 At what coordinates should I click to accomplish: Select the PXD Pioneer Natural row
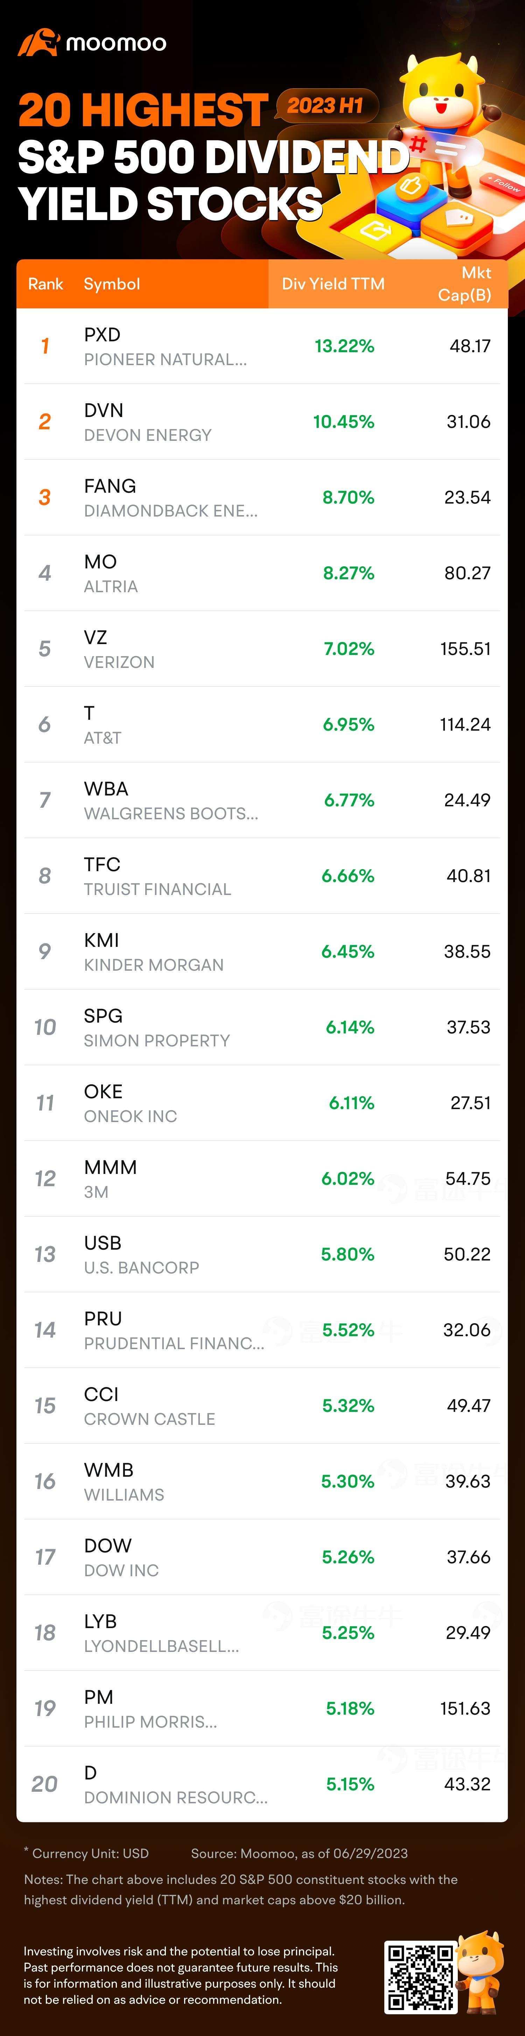tap(262, 346)
